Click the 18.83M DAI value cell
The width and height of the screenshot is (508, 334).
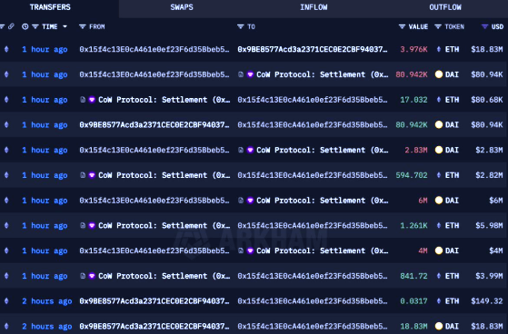tap(413, 326)
